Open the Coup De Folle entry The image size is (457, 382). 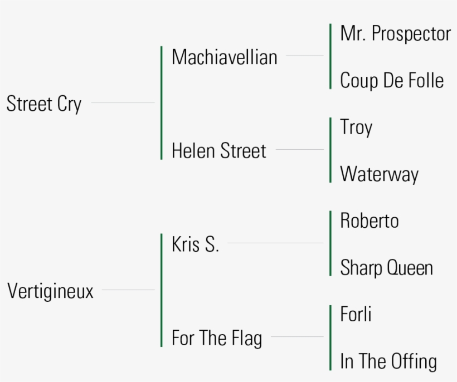click(392, 81)
